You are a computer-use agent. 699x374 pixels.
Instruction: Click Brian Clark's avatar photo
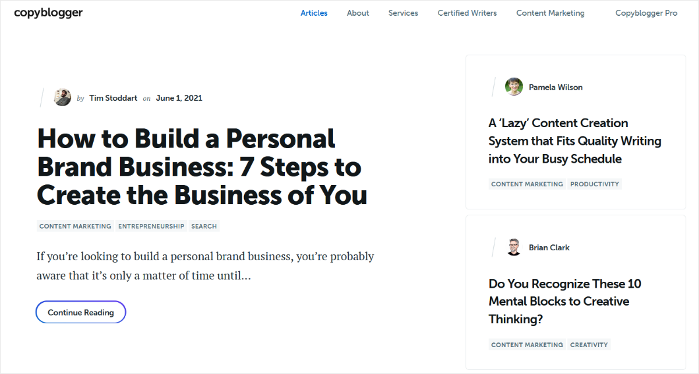coord(514,248)
